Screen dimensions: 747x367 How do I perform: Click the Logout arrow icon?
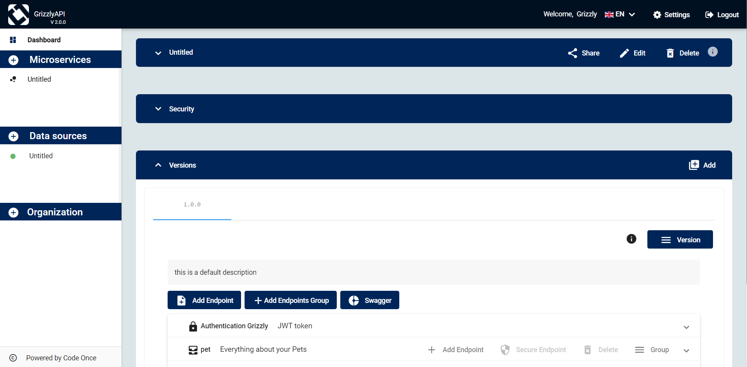click(709, 15)
